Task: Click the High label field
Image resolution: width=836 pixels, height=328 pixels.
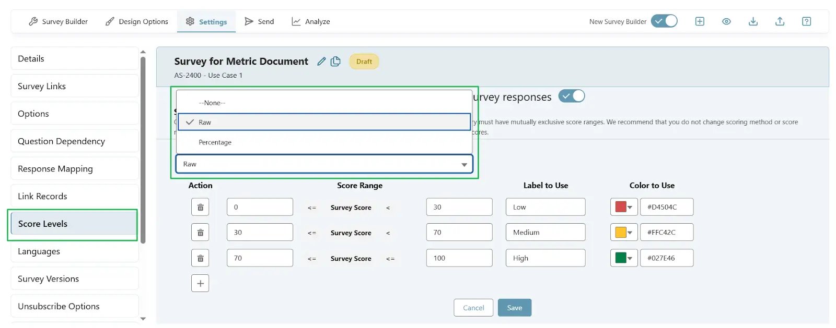Action: pyautogui.click(x=545, y=258)
